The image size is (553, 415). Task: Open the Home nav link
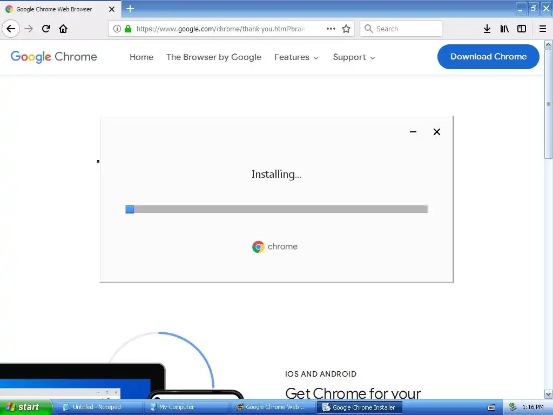[x=141, y=57]
